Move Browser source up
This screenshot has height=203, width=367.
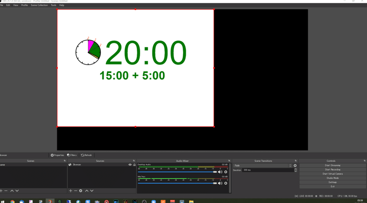pyautogui.click(x=87, y=191)
